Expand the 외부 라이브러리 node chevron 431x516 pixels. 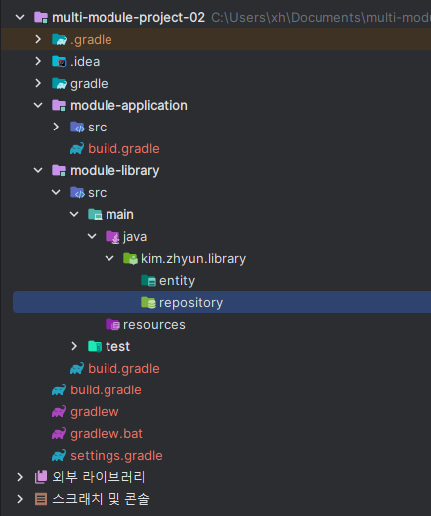(20, 477)
